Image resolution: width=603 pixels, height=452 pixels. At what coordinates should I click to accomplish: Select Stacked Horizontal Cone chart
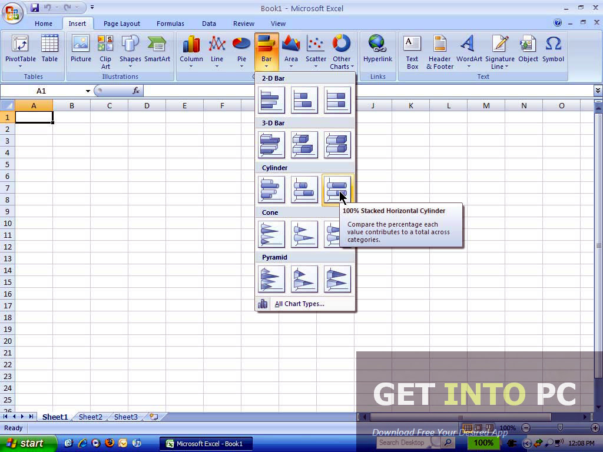tap(304, 234)
